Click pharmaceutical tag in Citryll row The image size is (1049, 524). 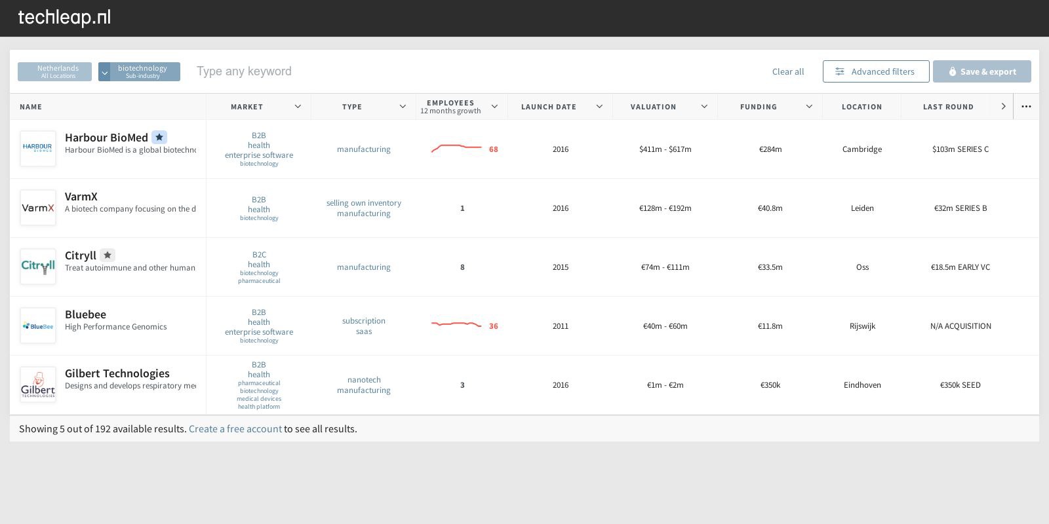[259, 281]
